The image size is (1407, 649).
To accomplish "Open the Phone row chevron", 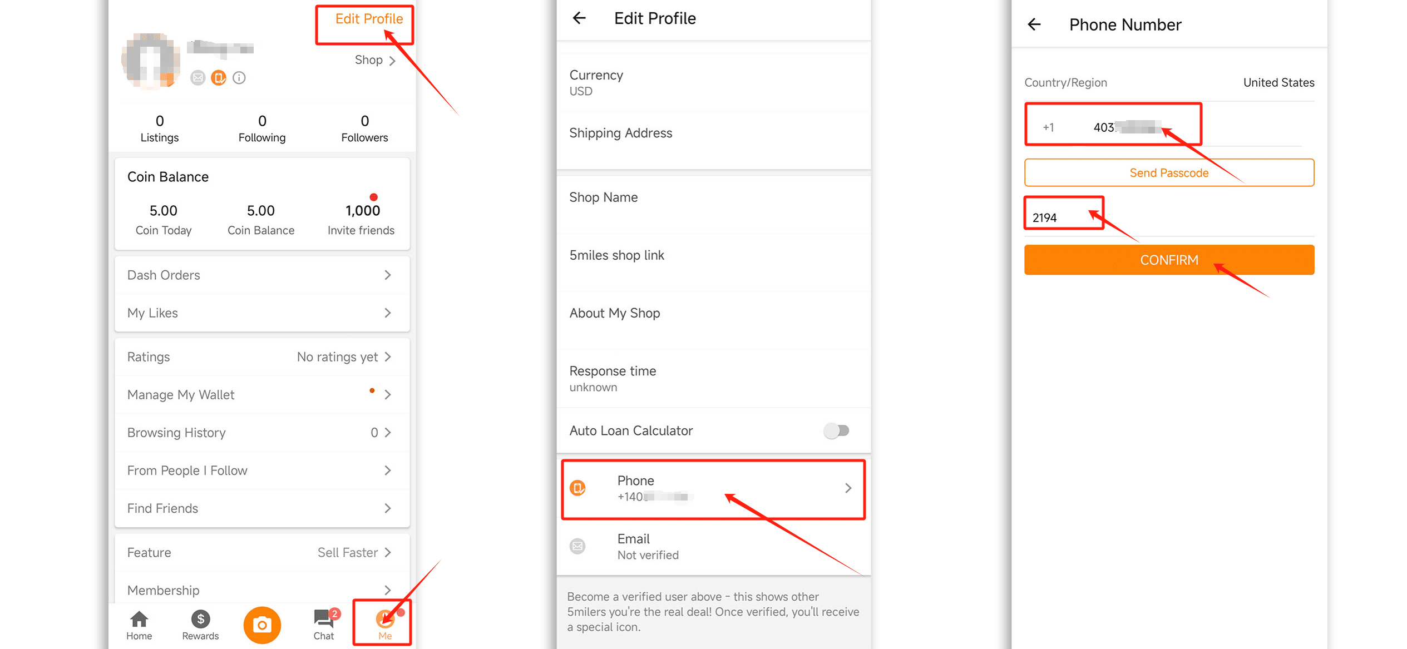I will click(x=848, y=488).
